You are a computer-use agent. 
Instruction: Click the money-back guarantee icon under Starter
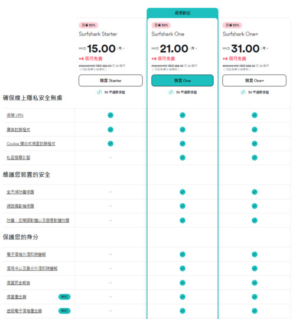point(99,92)
